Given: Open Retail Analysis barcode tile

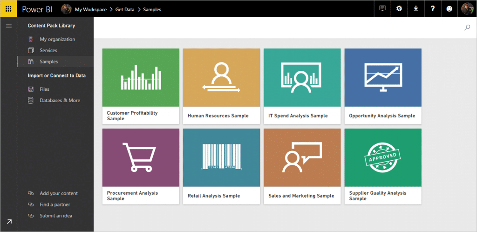Looking at the screenshot, I should point(221,157).
